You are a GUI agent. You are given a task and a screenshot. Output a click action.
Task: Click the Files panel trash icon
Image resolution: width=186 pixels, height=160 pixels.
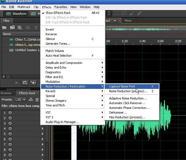[x=36, y=27]
